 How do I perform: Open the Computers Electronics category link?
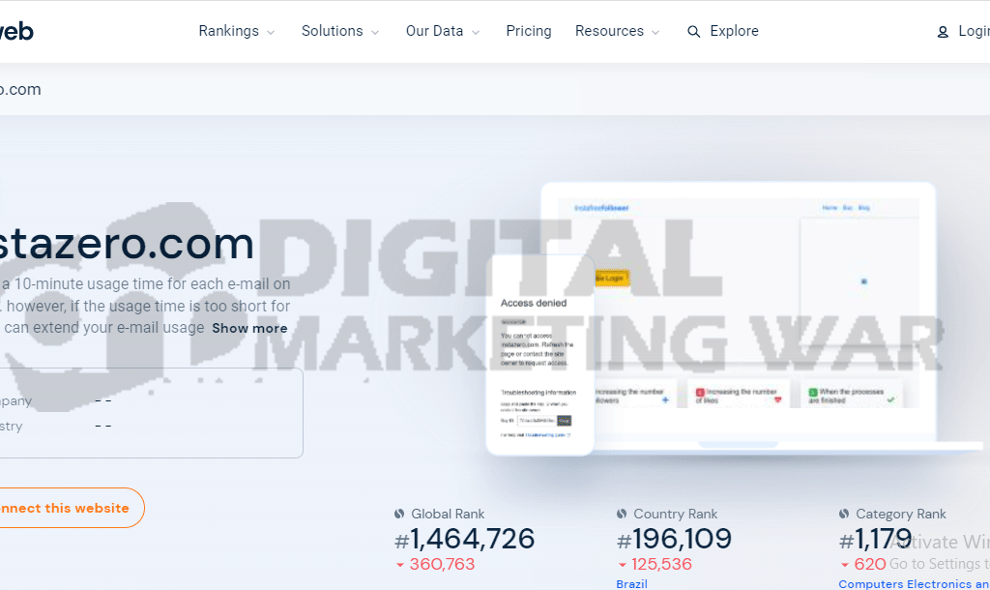914,583
